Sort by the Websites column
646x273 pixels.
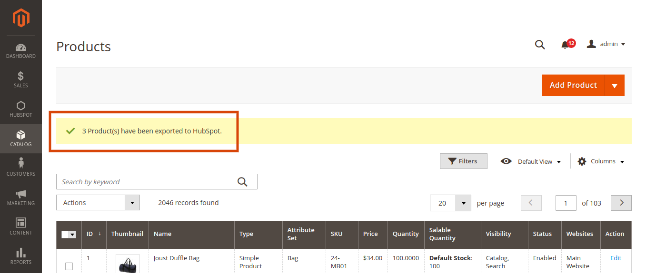click(580, 234)
